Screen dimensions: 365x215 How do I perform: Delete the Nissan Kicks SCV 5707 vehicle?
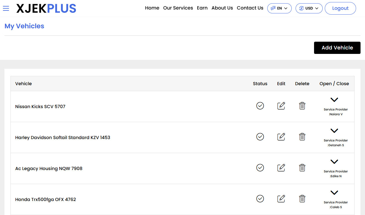pos(302,106)
